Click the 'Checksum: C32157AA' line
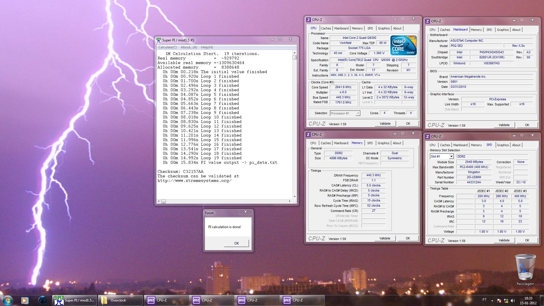Screen dimensions: 544x306 click(180, 172)
